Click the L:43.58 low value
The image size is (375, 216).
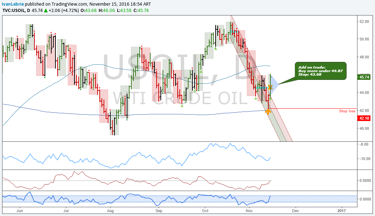pos(124,10)
